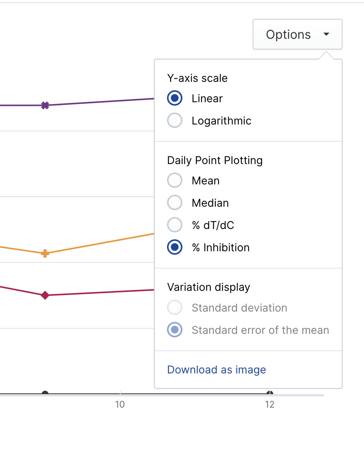Choose Median for daily point plotting
Screen dimensions: 364x451
point(175,203)
